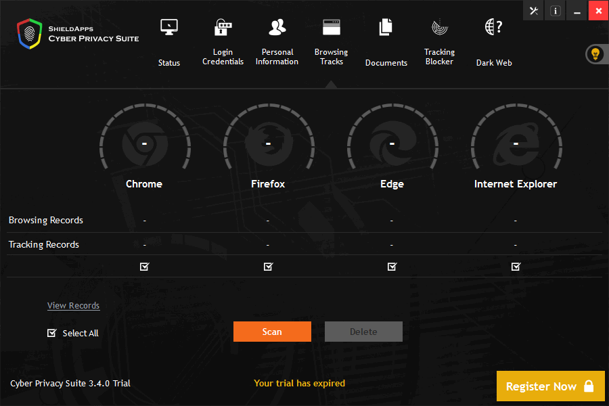
Task: Open the View Records link
Action: coord(73,305)
